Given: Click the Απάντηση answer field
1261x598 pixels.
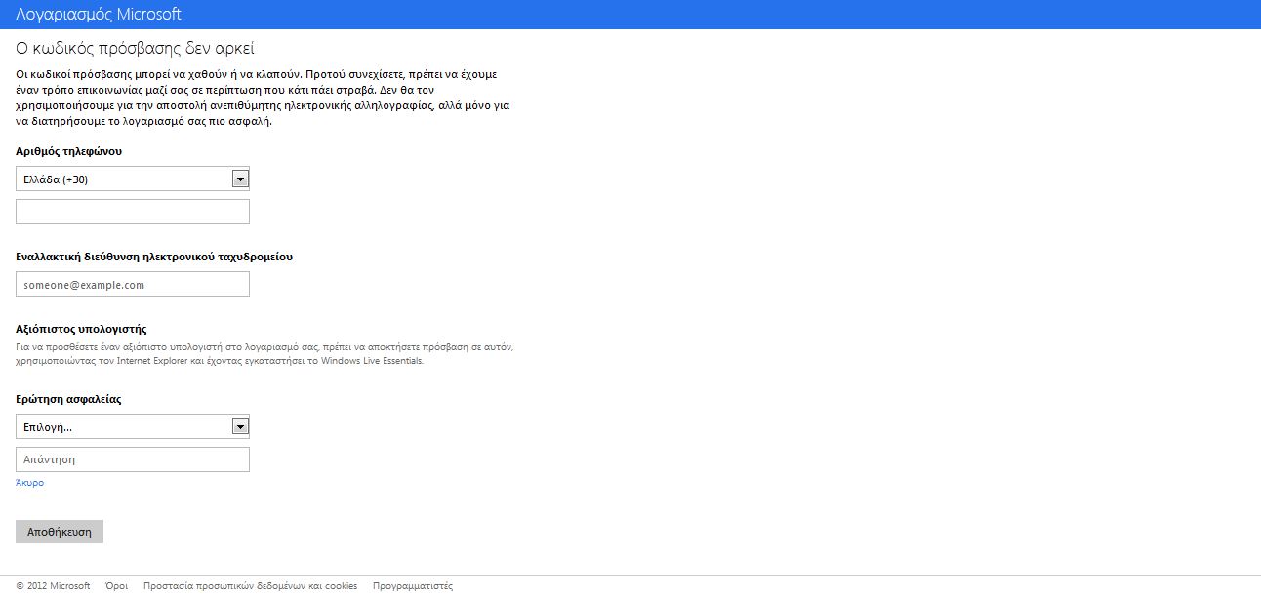Looking at the screenshot, I should (133, 459).
